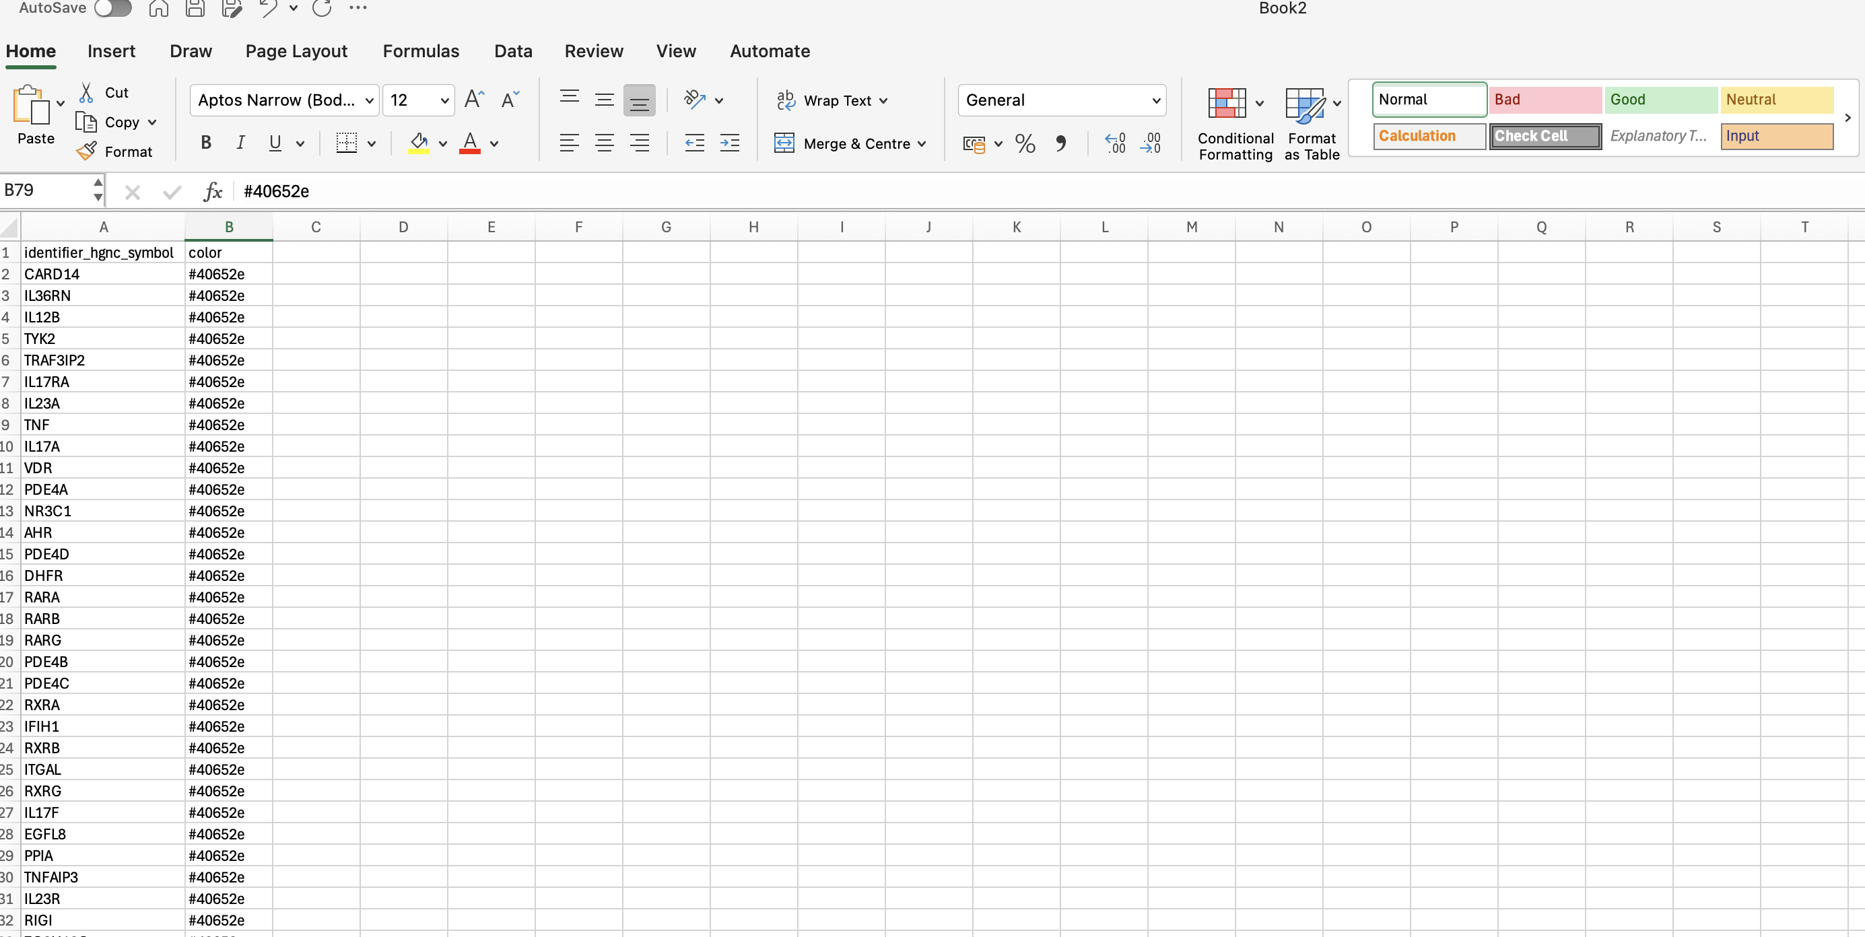Image resolution: width=1865 pixels, height=937 pixels.
Task: Apply Percent Style formatting
Action: pos(1025,143)
